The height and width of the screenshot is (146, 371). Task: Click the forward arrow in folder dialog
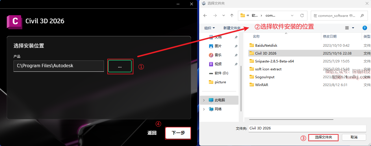tap(215, 15)
